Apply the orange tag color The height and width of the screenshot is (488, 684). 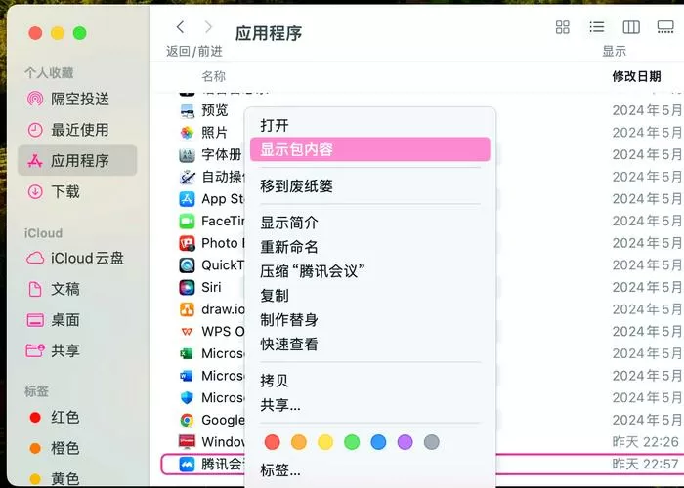299,442
